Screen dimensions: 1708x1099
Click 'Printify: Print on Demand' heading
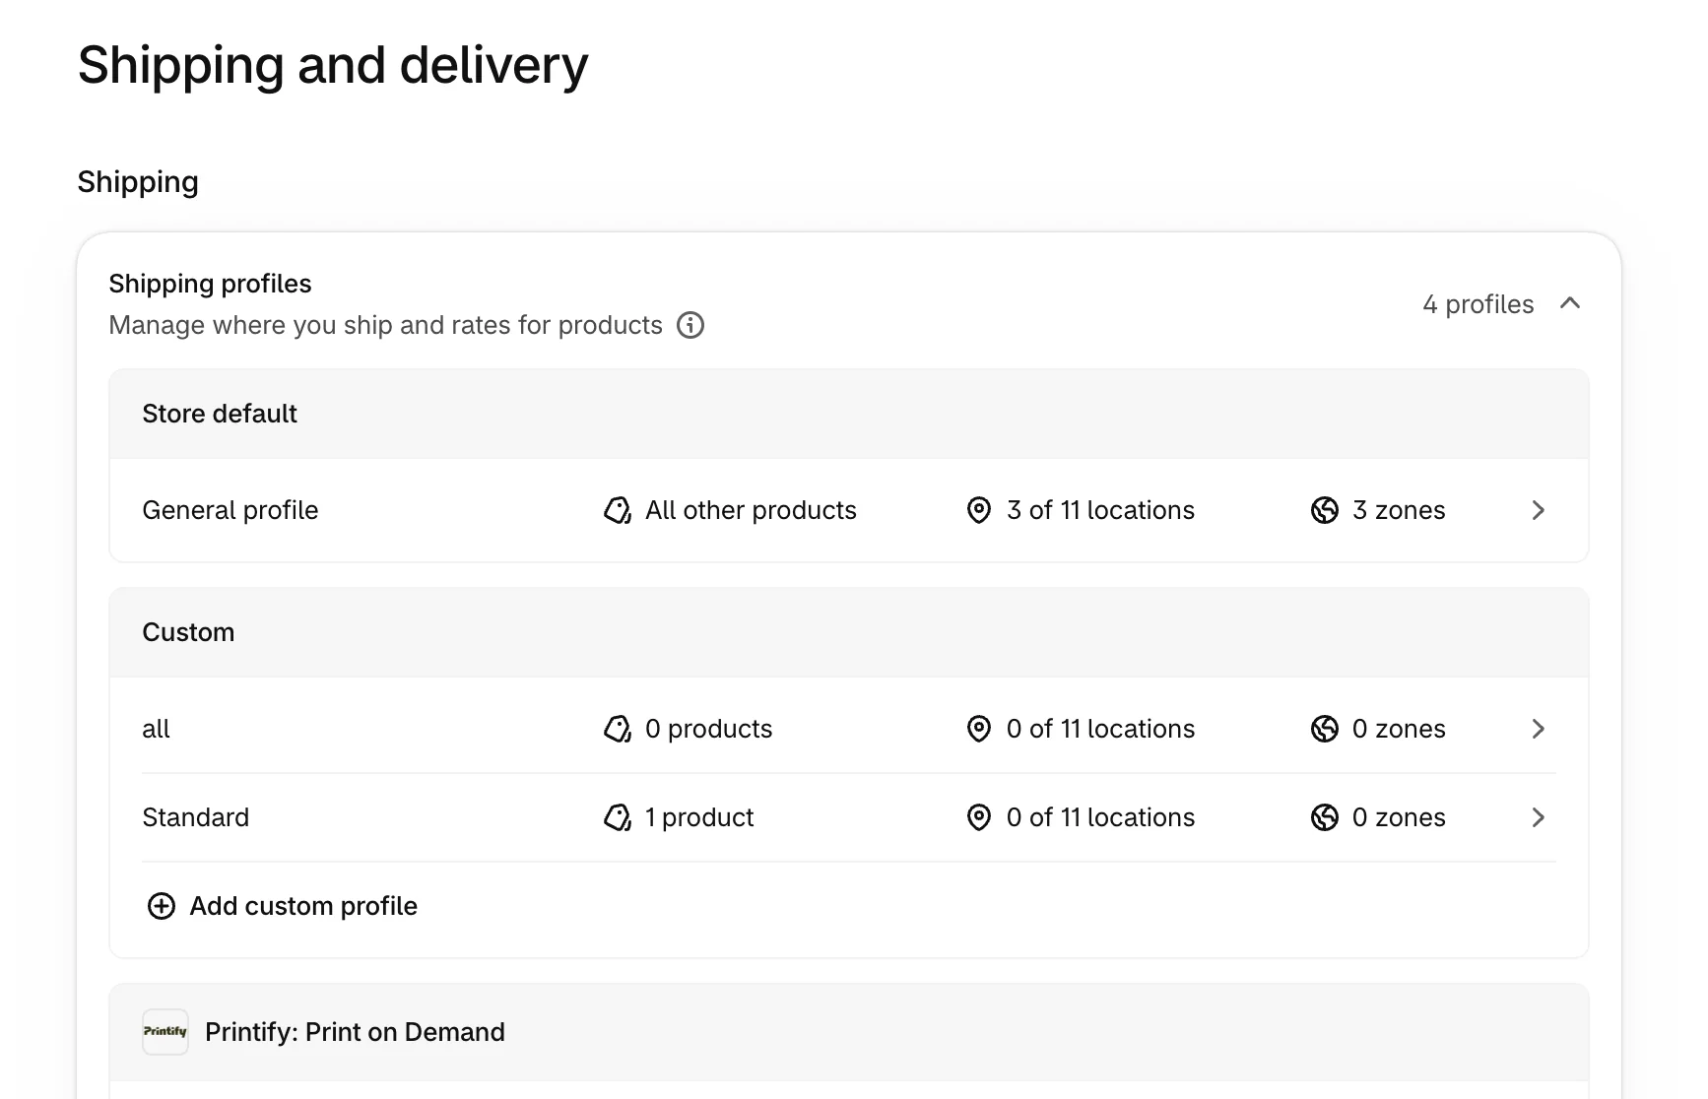[355, 1032]
